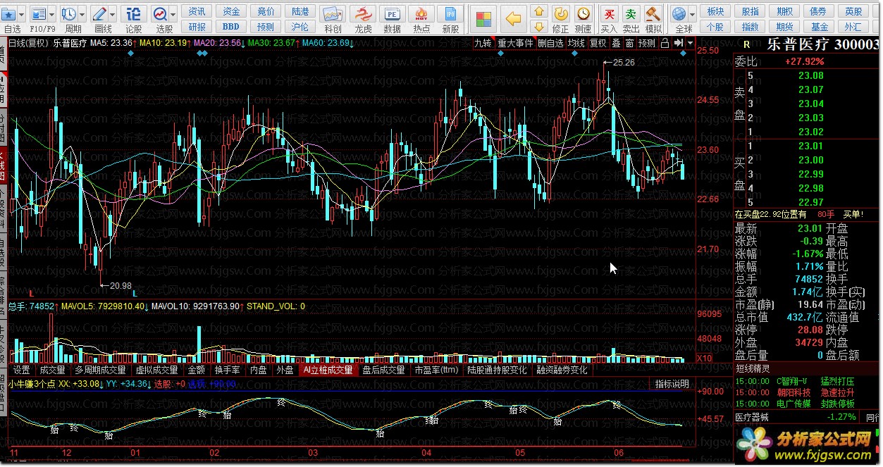Open the 数据 PE data icon
Screen dimensions: 883x467
tap(392, 14)
